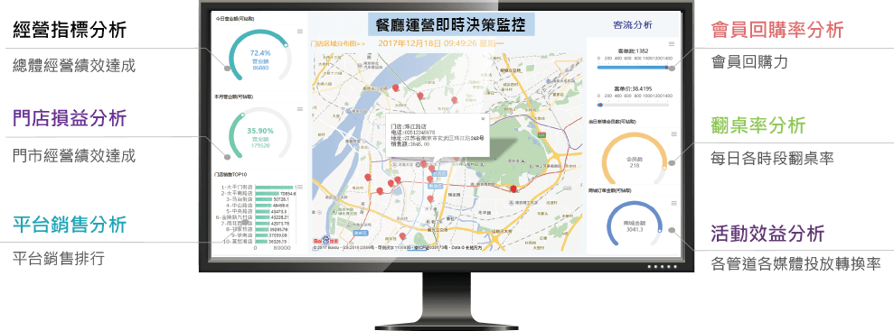Click the 當日新增会员数(可钻取) panel title

613,121
